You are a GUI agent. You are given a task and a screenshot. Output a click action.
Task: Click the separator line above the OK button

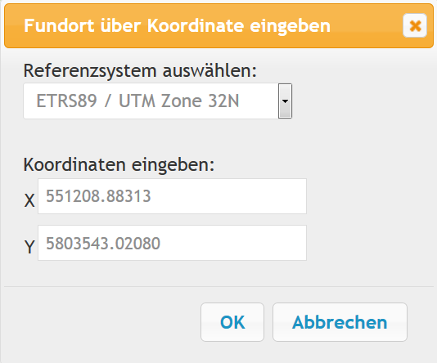click(218, 286)
